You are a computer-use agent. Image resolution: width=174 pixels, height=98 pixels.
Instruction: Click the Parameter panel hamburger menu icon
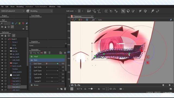point(65,53)
